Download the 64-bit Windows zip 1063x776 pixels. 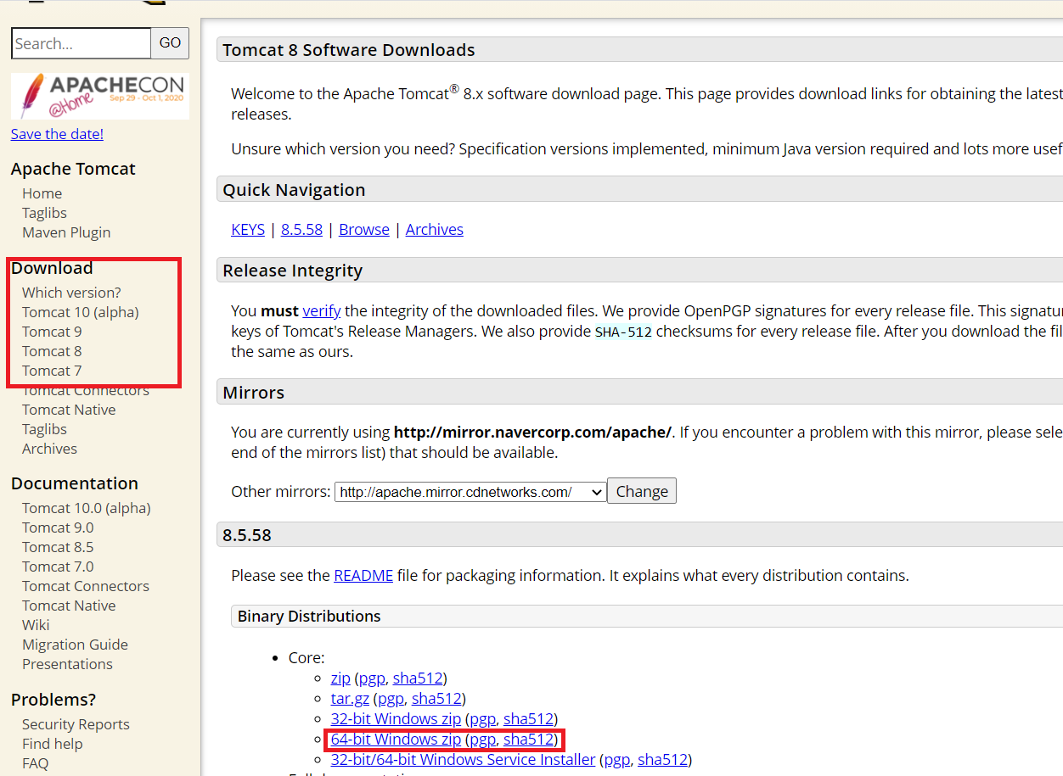pos(396,740)
